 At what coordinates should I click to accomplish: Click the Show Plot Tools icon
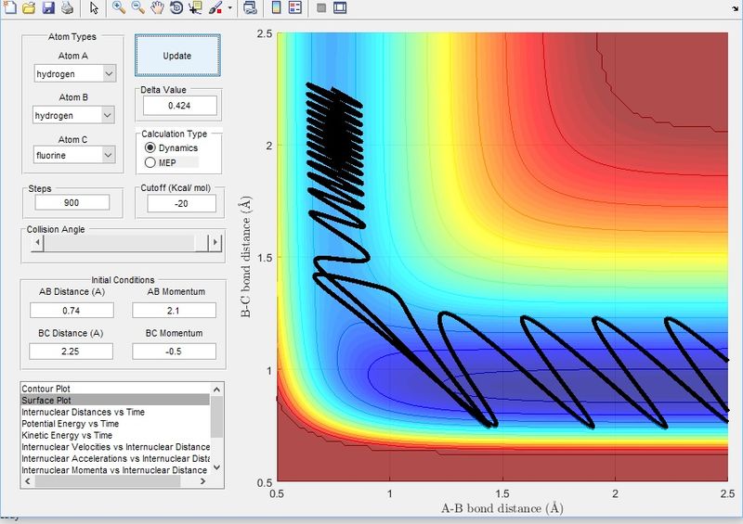(x=340, y=7)
